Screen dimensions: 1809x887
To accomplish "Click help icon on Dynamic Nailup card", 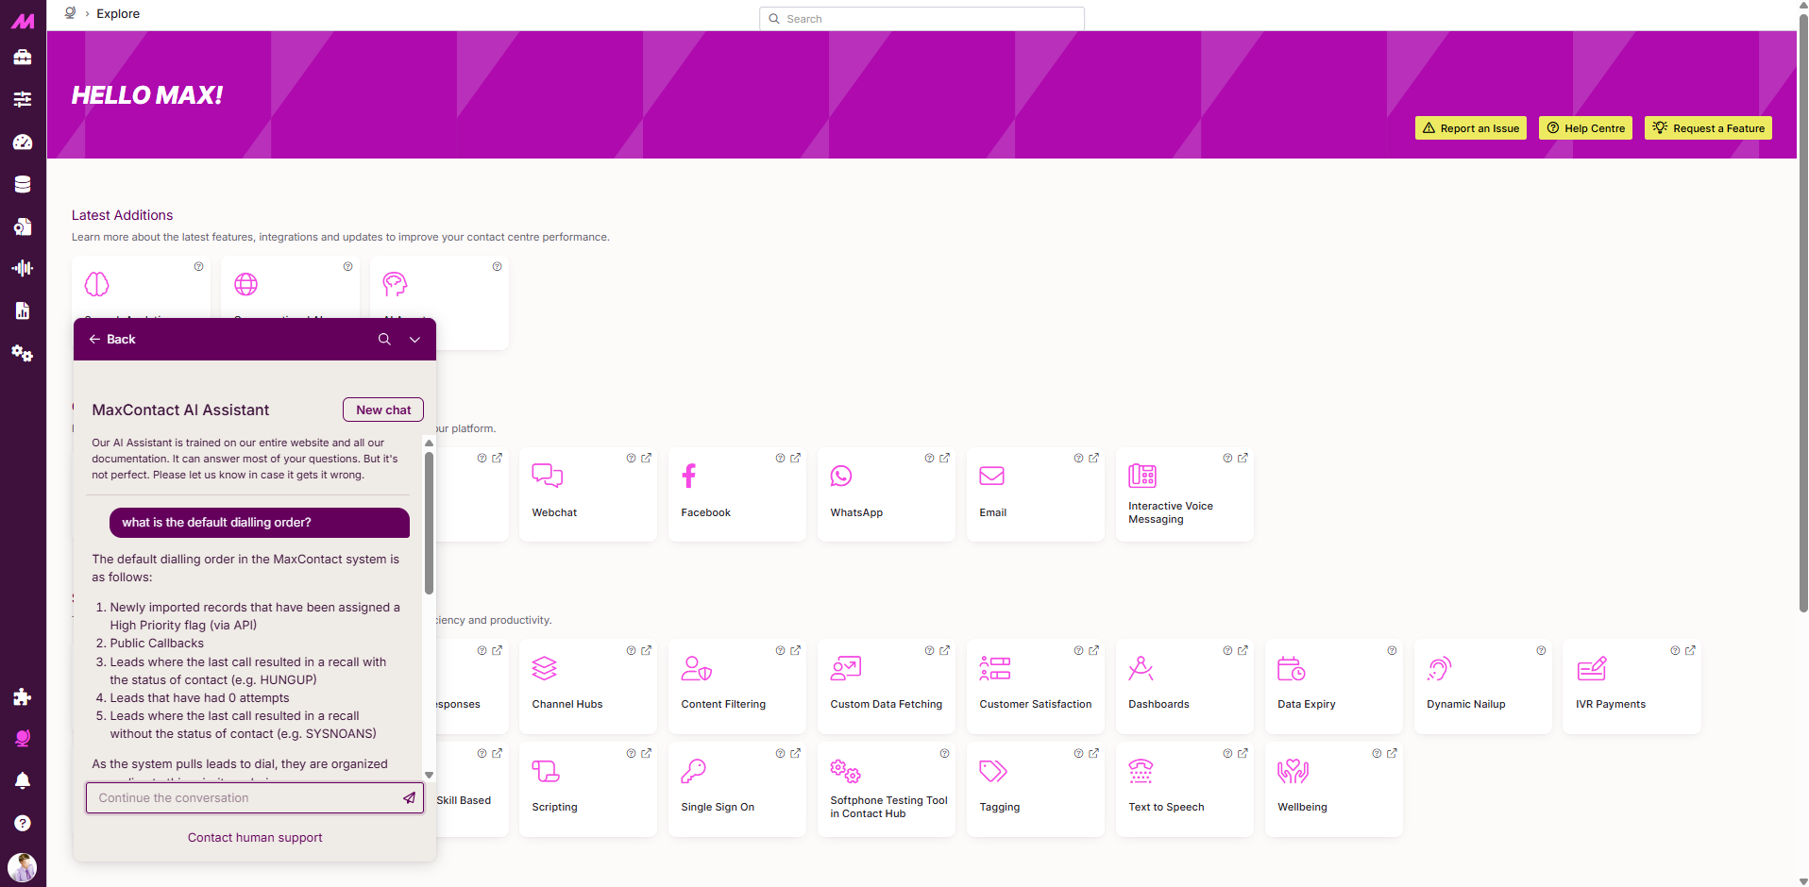I will click(x=1541, y=650).
